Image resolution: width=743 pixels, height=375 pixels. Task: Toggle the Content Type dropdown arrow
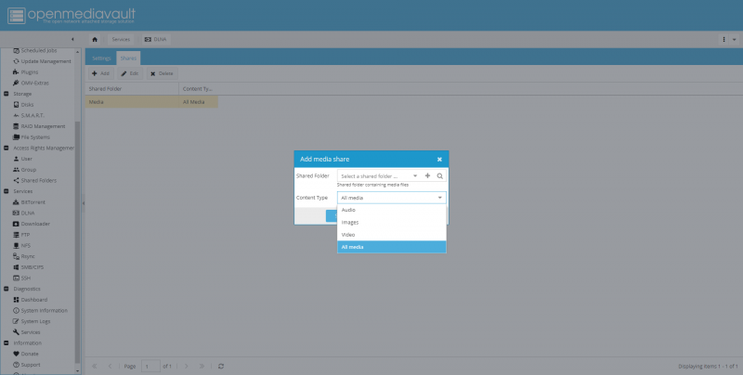coord(439,198)
